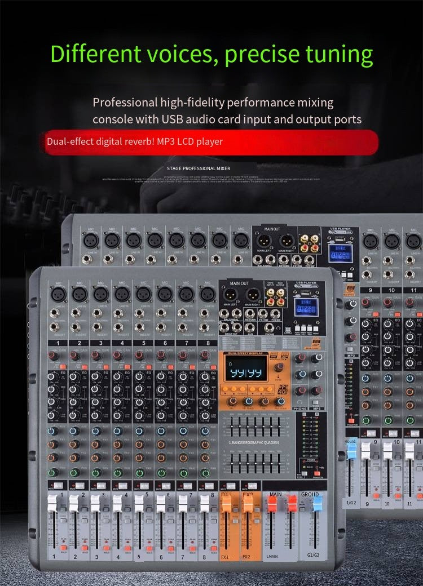Screen dimensions: 423x586
Task: Click the white channel 1 fader cap
Action: [52, 503]
